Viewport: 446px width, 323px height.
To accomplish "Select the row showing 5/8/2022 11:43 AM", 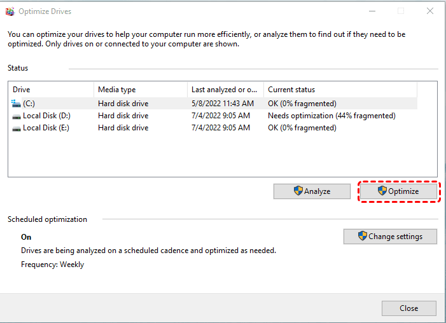I will click(222, 104).
